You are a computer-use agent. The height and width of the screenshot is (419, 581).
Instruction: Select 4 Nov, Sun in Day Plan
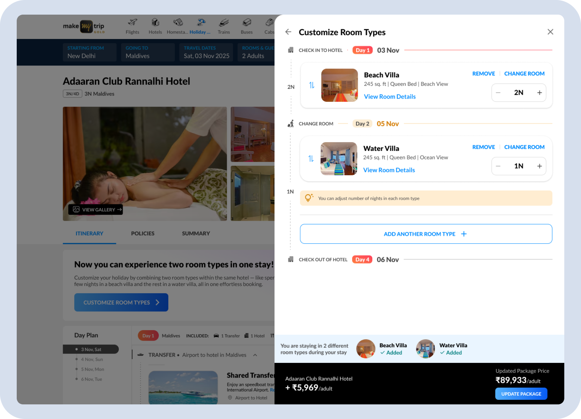(92, 359)
